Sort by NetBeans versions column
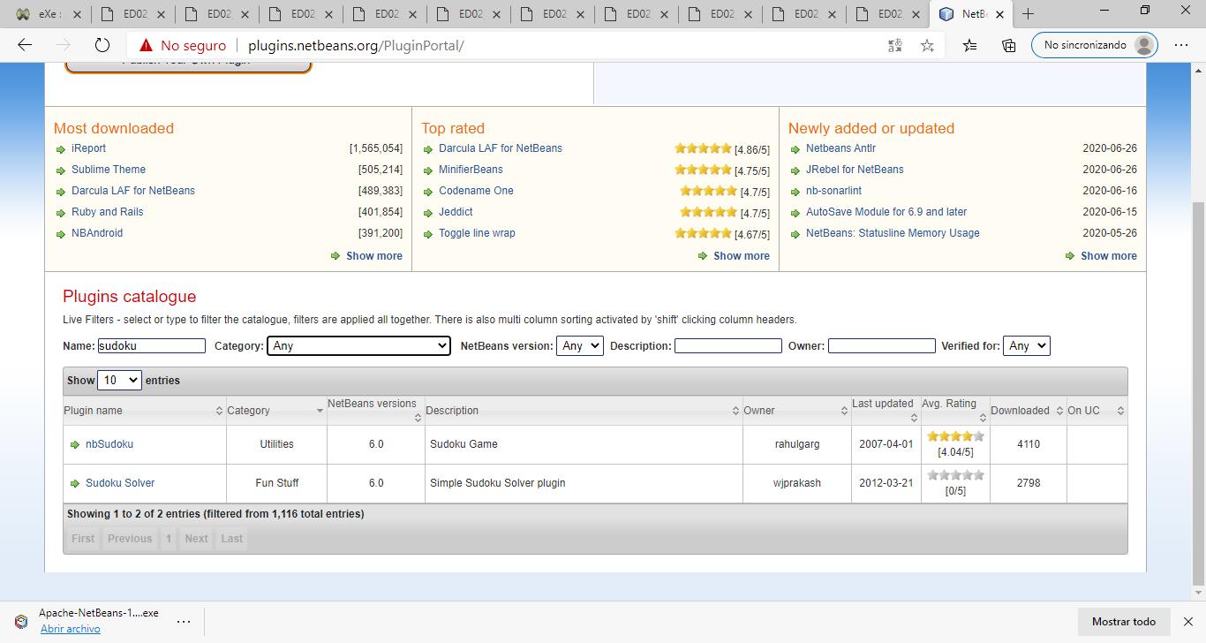 tap(375, 411)
